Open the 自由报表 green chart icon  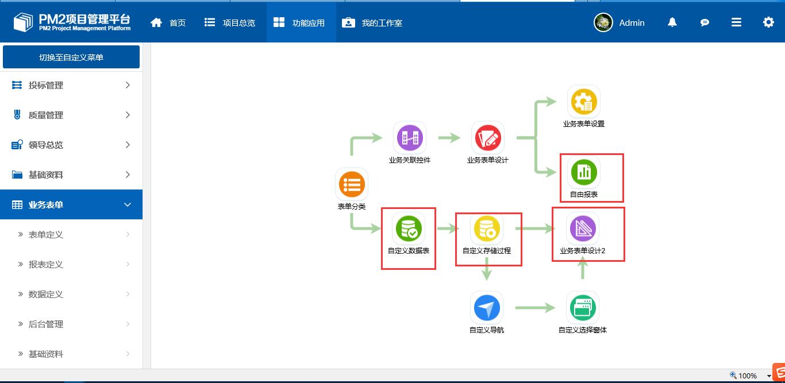pyautogui.click(x=584, y=172)
